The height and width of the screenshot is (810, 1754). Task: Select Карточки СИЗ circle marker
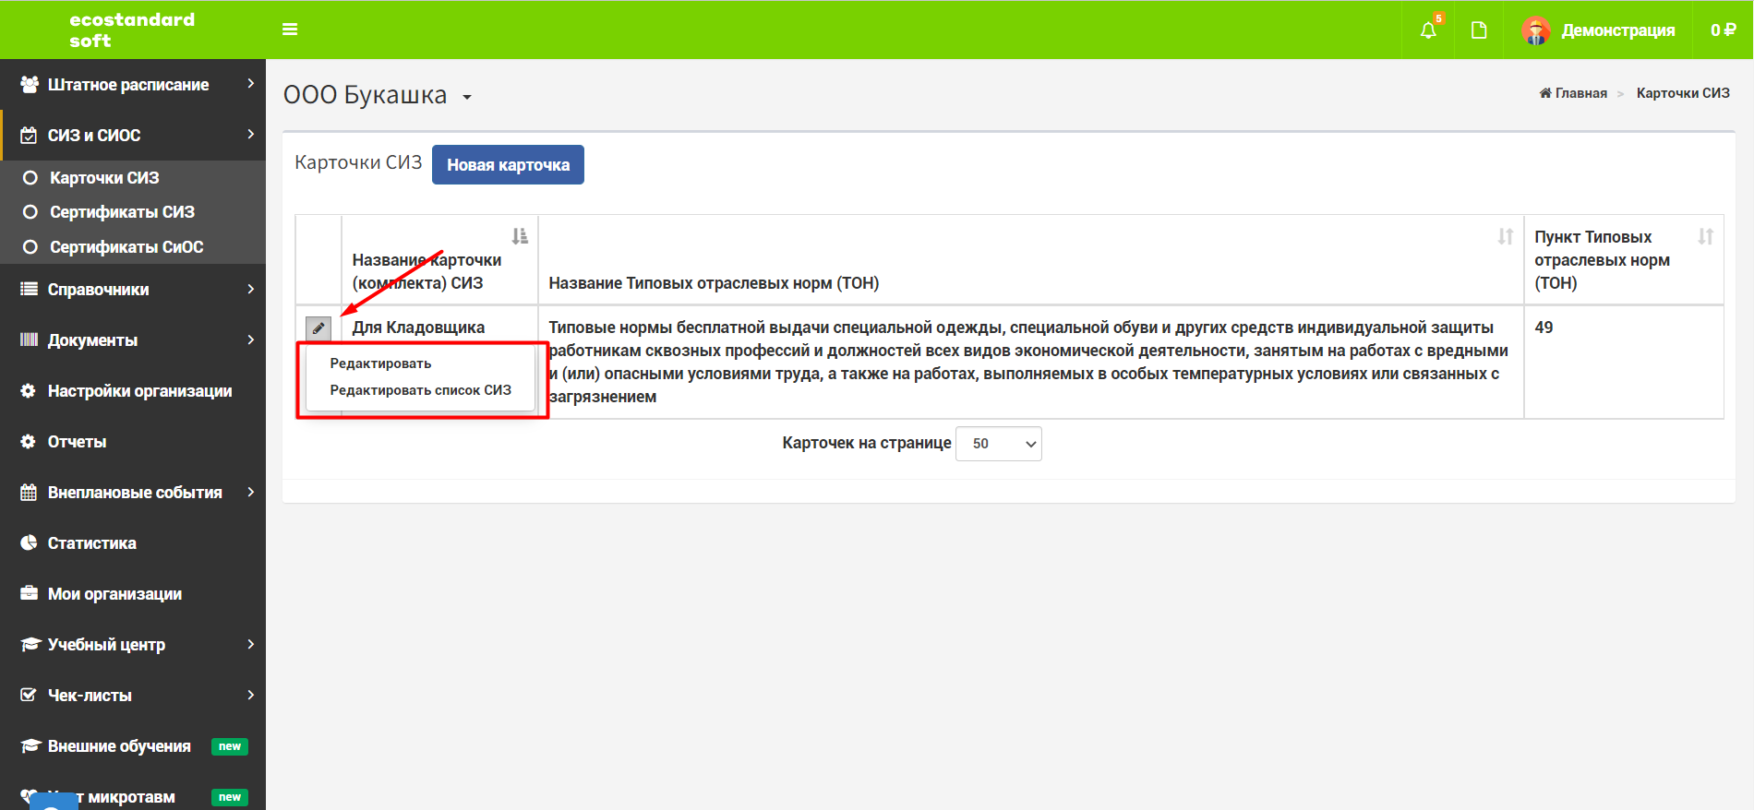pyautogui.click(x=30, y=178)
